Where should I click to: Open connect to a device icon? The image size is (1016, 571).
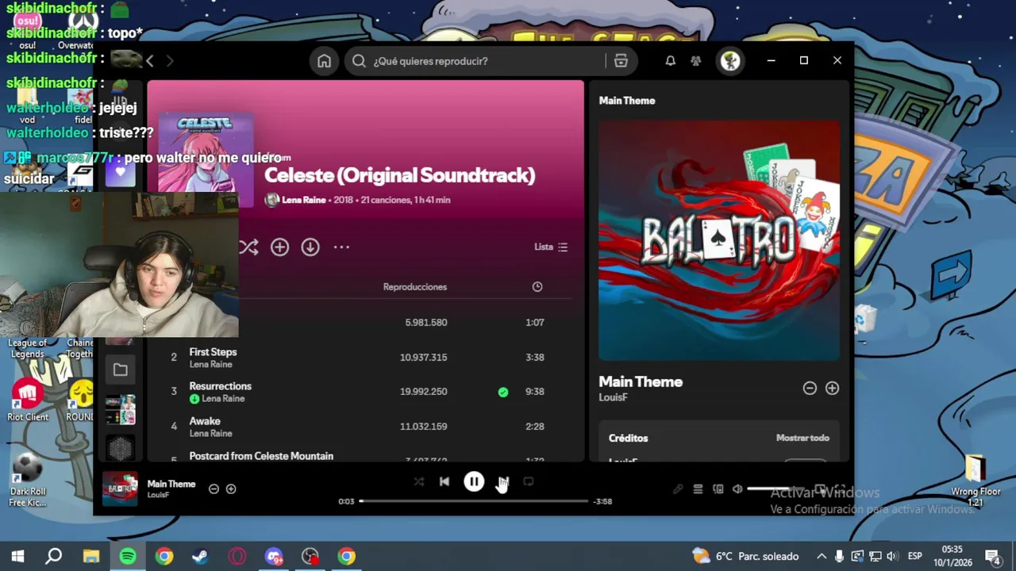click(718, 489)
